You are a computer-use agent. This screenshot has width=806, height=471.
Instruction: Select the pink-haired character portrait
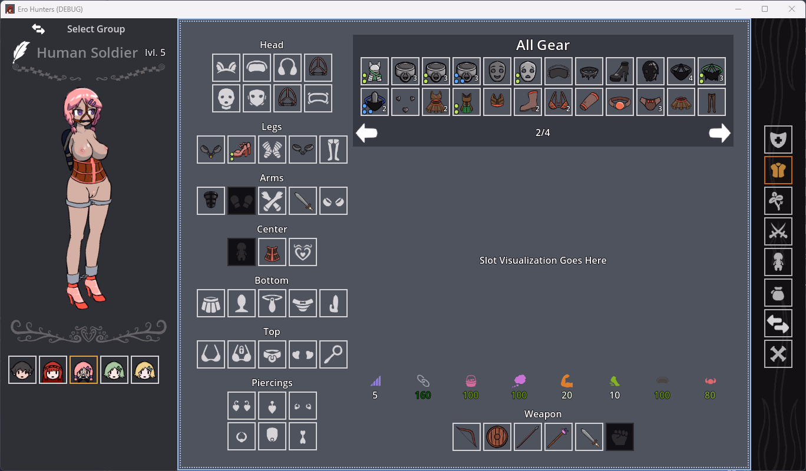[84, 370]
